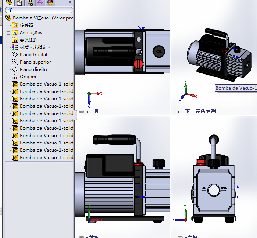Click the *上视 top view label
This screenshot has width=257, height=238.
click(x=93, y=112)
